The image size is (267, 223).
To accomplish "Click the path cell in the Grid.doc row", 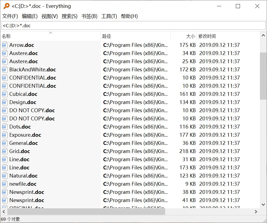I will coord(135,151).
